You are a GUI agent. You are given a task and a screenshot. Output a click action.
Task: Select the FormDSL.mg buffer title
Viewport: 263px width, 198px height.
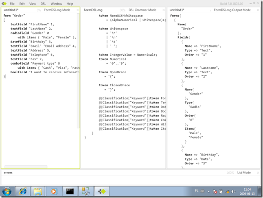(94, 10)
